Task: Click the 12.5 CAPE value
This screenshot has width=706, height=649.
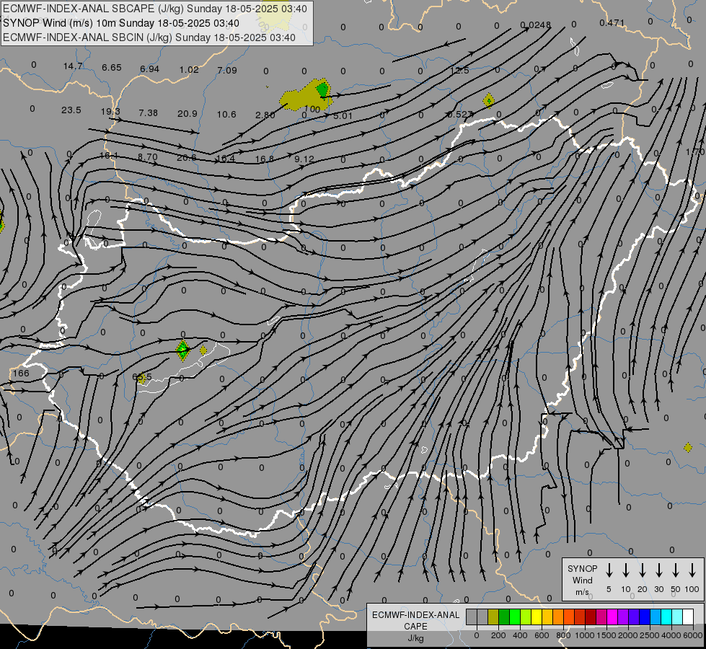Action: click(459, 71)
